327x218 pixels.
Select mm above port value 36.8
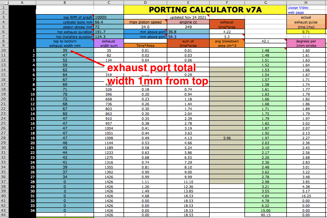188,32
